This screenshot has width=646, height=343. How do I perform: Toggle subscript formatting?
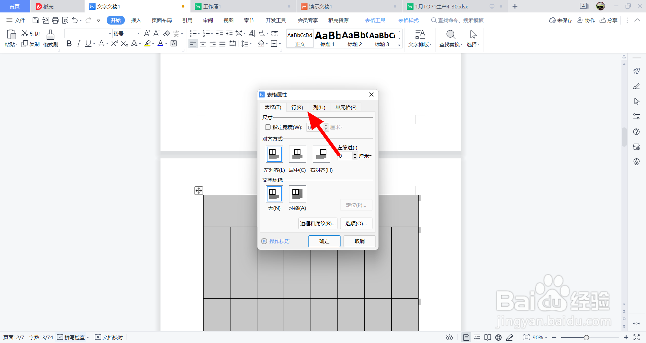[x=124, y=43]
